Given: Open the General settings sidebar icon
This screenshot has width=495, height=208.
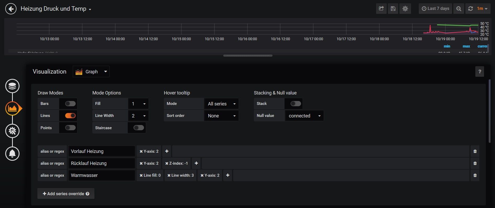Looking at the screenshot, I should tap(12, 131).
